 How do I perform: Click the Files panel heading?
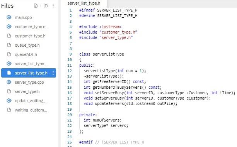click(x=7, y=6)
